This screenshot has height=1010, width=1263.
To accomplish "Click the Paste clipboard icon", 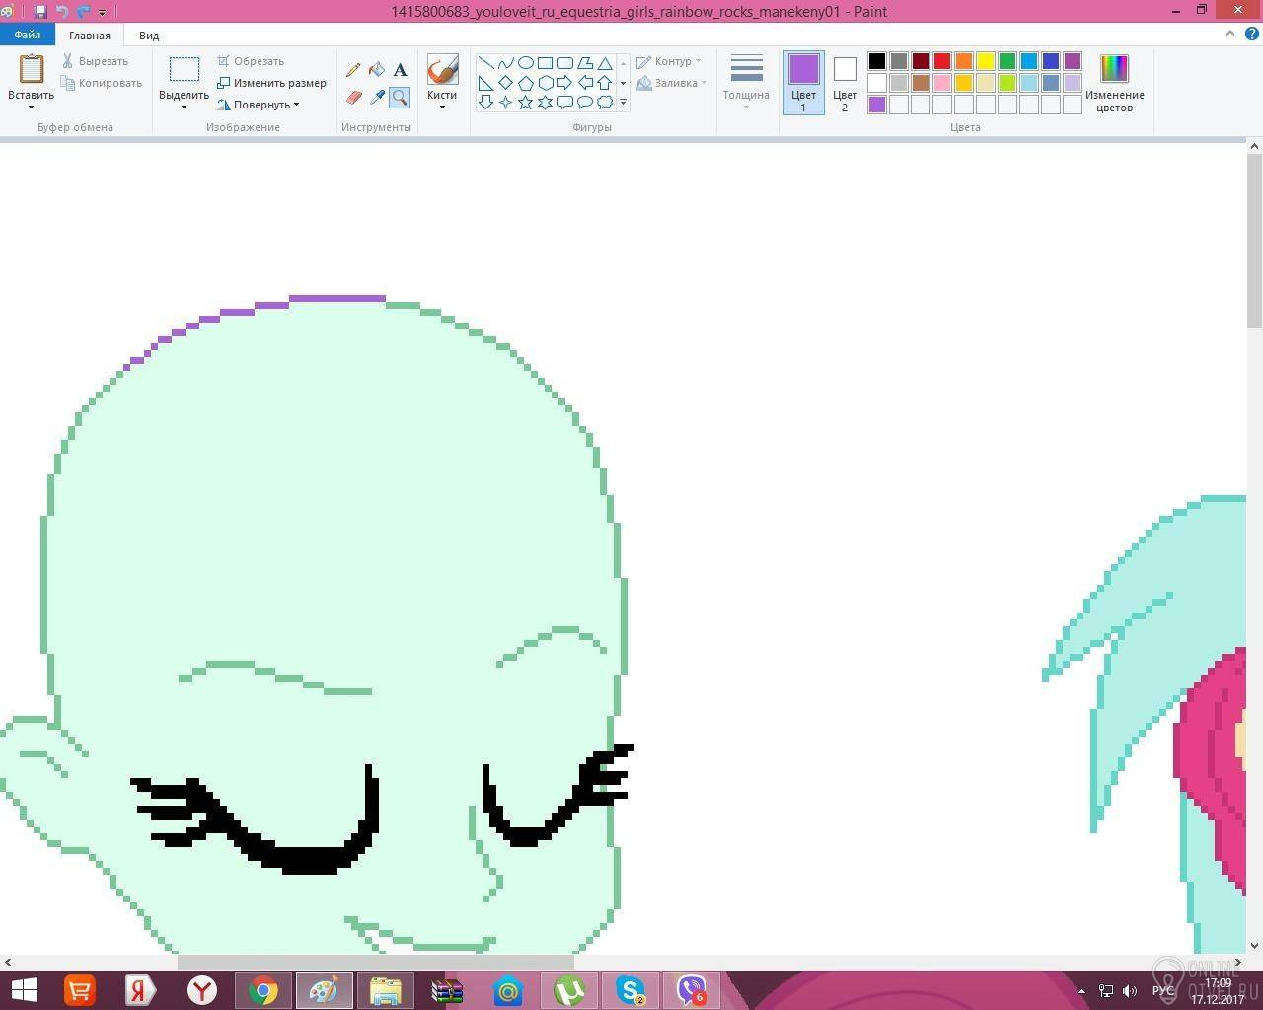I will coord(32,69).
